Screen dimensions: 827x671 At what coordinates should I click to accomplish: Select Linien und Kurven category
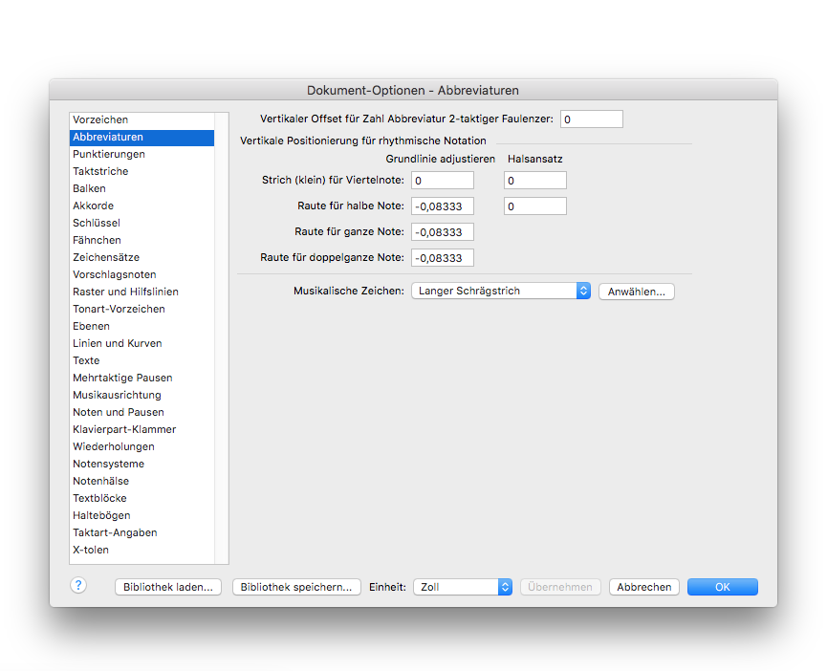117,343
